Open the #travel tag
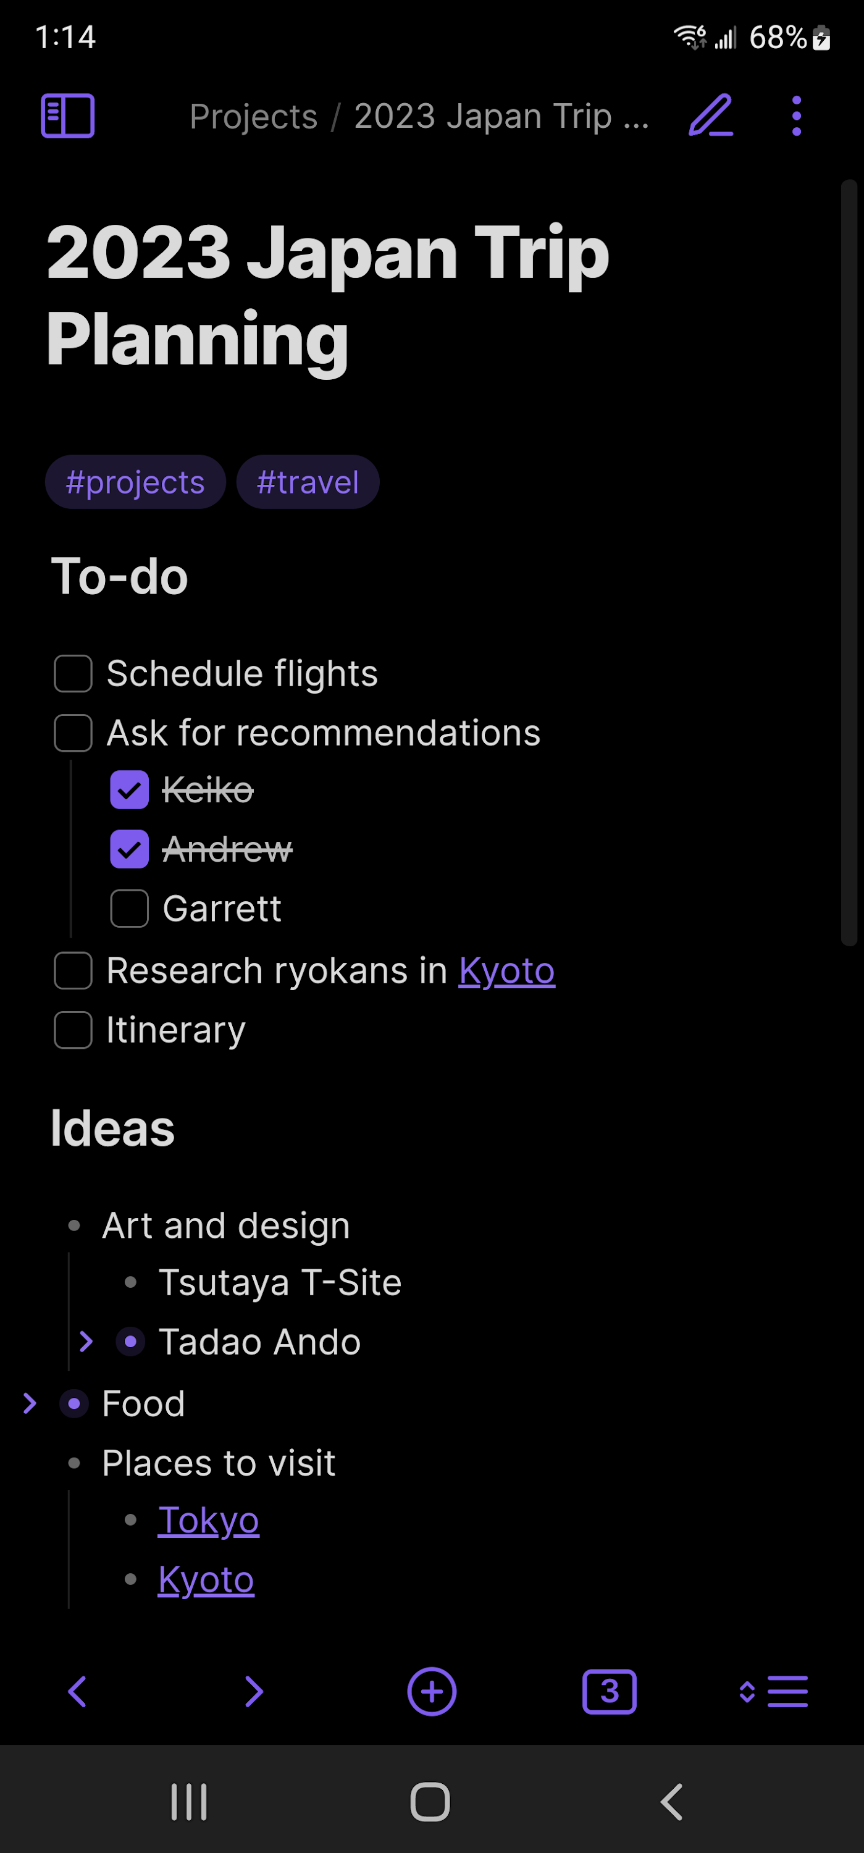The width and height of the screenshot is (864, 1853). 307,482
